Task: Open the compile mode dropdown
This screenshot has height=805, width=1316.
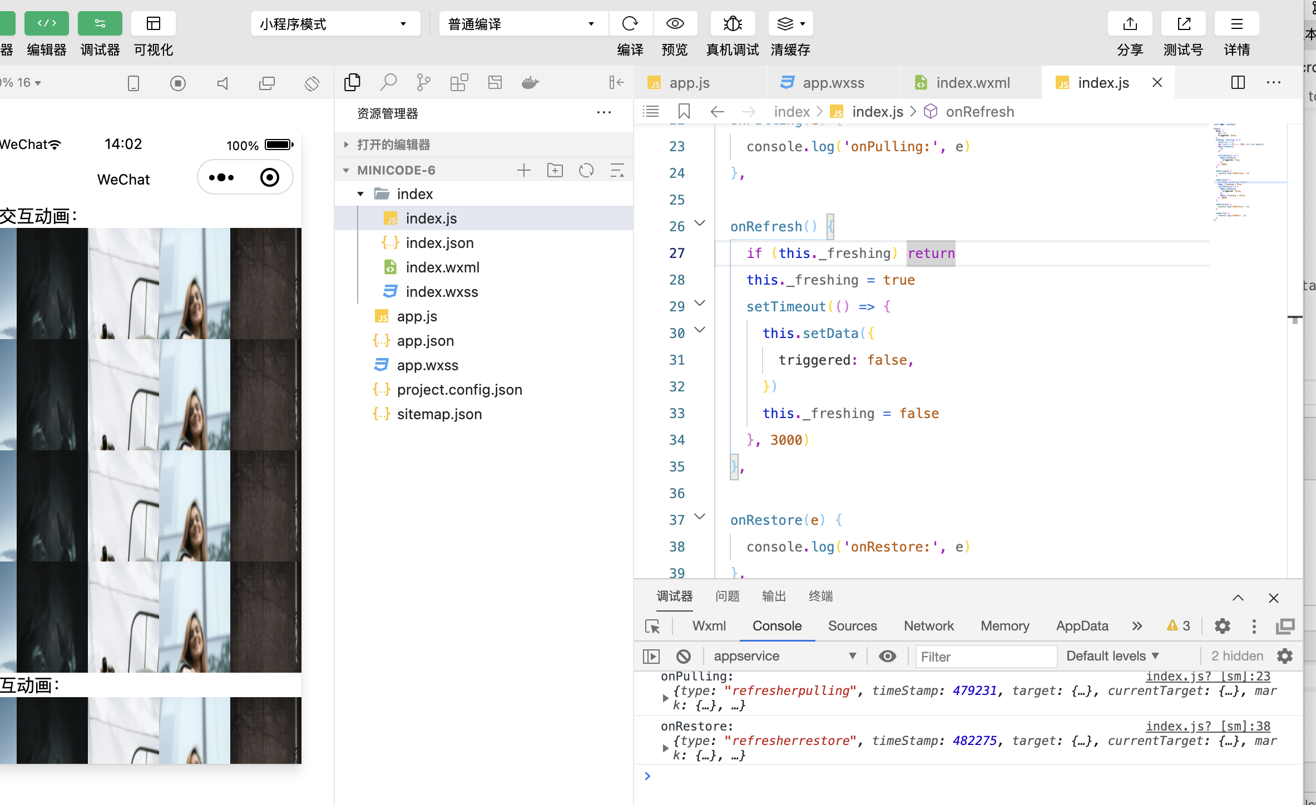Action: point(522,24)
